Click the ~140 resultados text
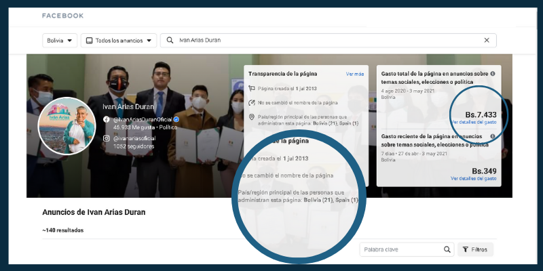The height and width of the screenshot is (271, 543). tap(62, 230)
